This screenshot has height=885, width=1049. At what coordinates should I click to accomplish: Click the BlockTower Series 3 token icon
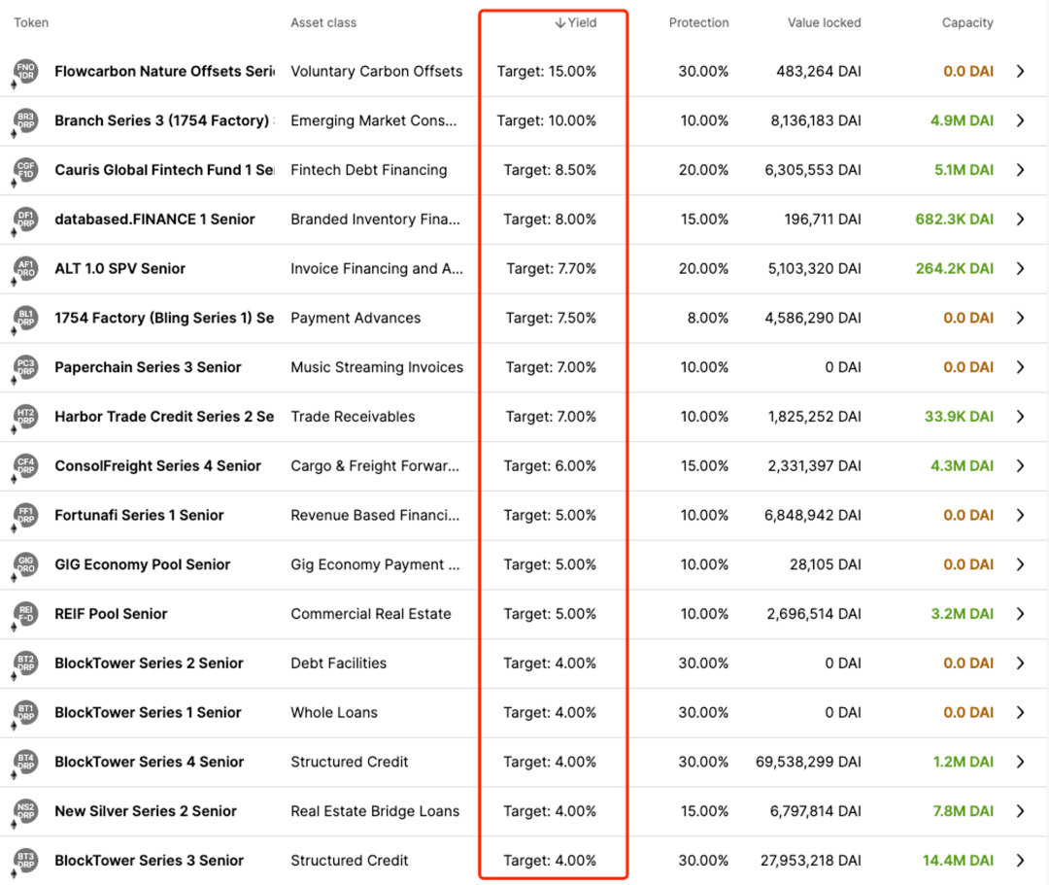point(26,861)
